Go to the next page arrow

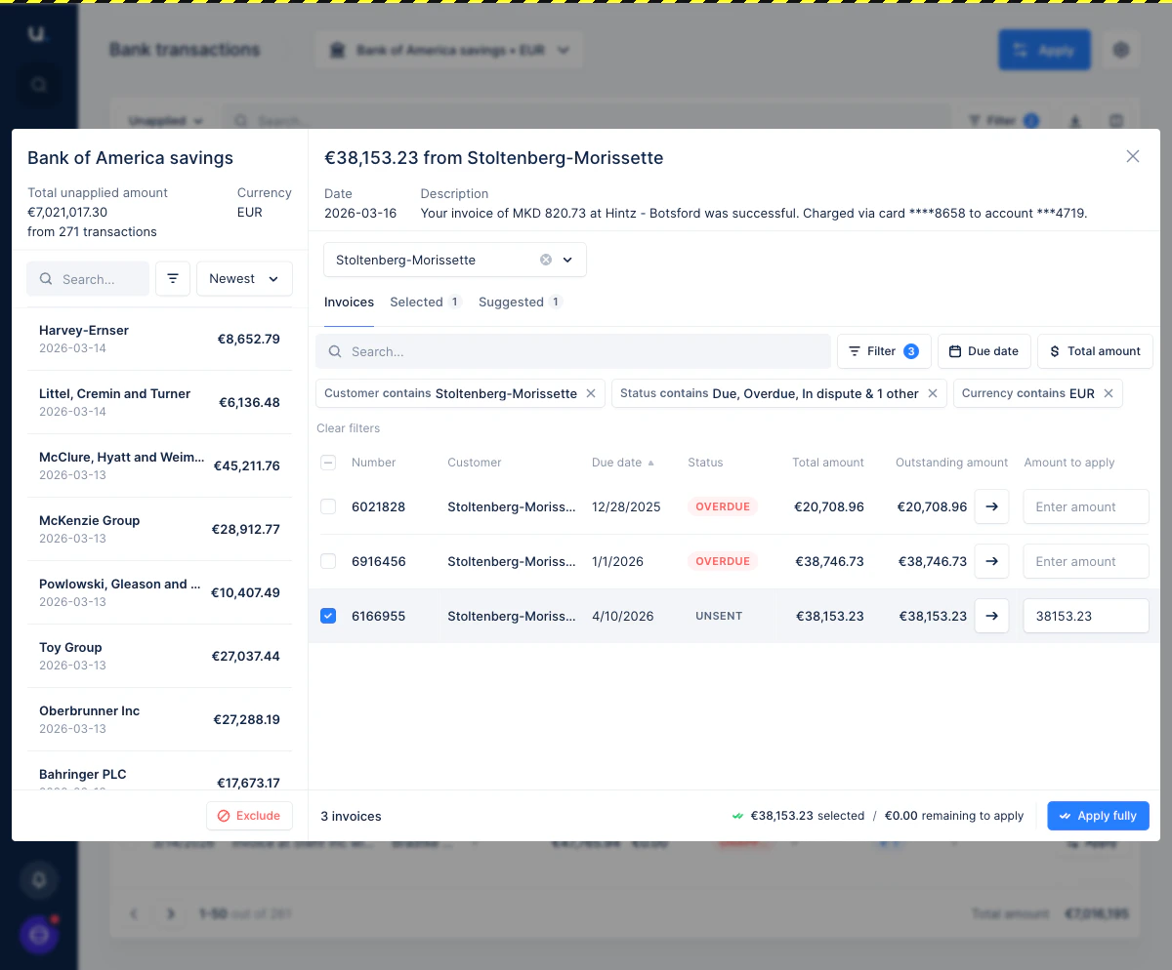tap(171, 914)
